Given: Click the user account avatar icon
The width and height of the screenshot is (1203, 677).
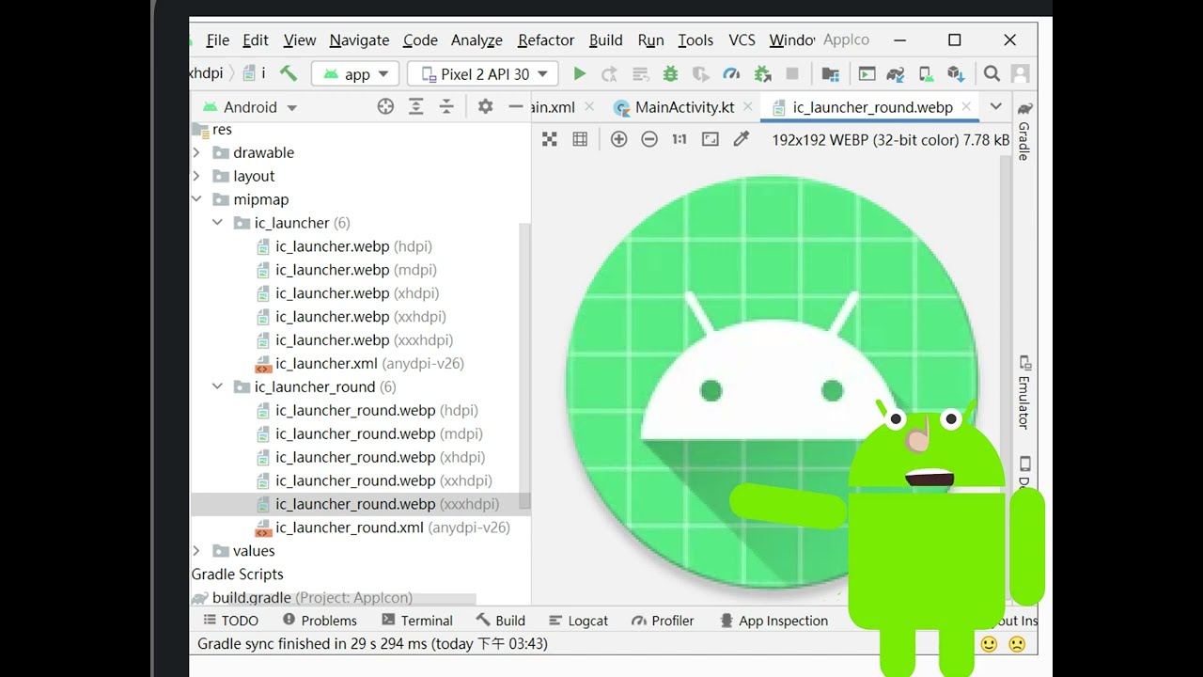Looking at the screenshot, I should 1020,73.
